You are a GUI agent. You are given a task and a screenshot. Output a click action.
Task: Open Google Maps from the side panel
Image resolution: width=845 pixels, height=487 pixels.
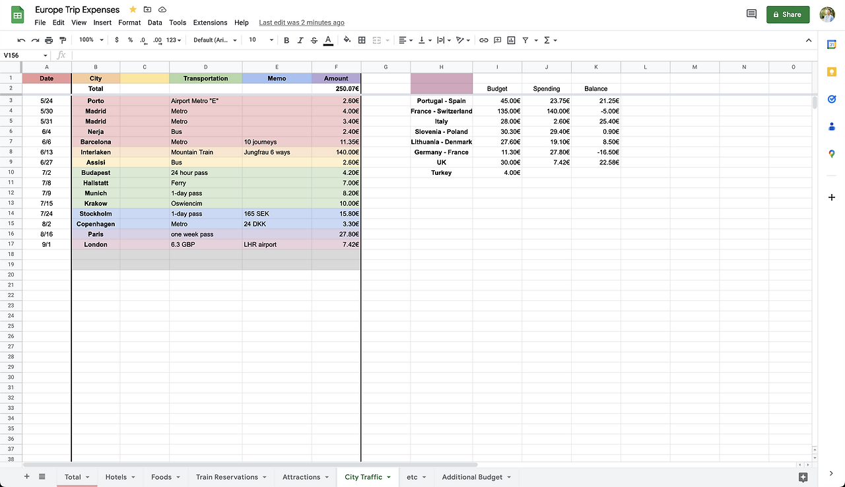832,154
